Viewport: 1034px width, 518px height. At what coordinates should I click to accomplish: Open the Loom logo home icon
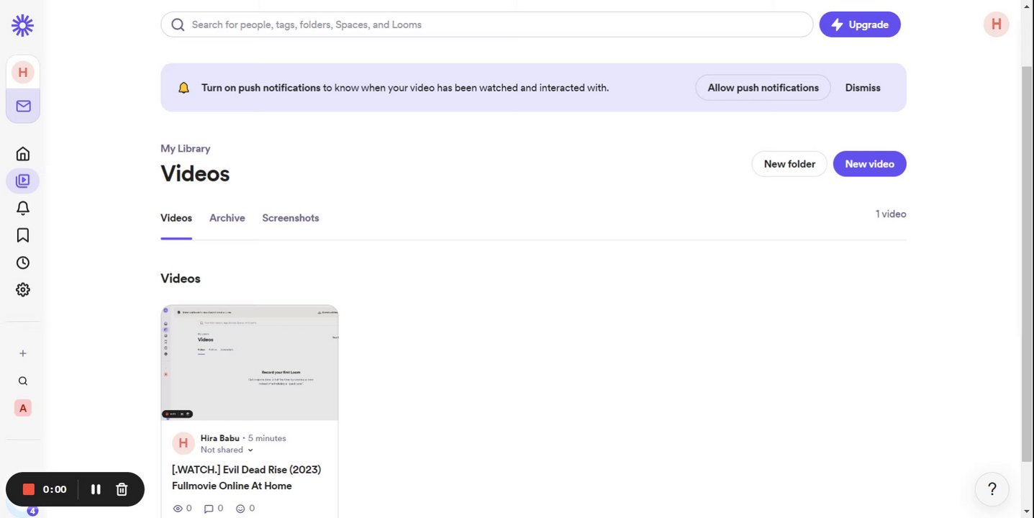pos(22,25)
